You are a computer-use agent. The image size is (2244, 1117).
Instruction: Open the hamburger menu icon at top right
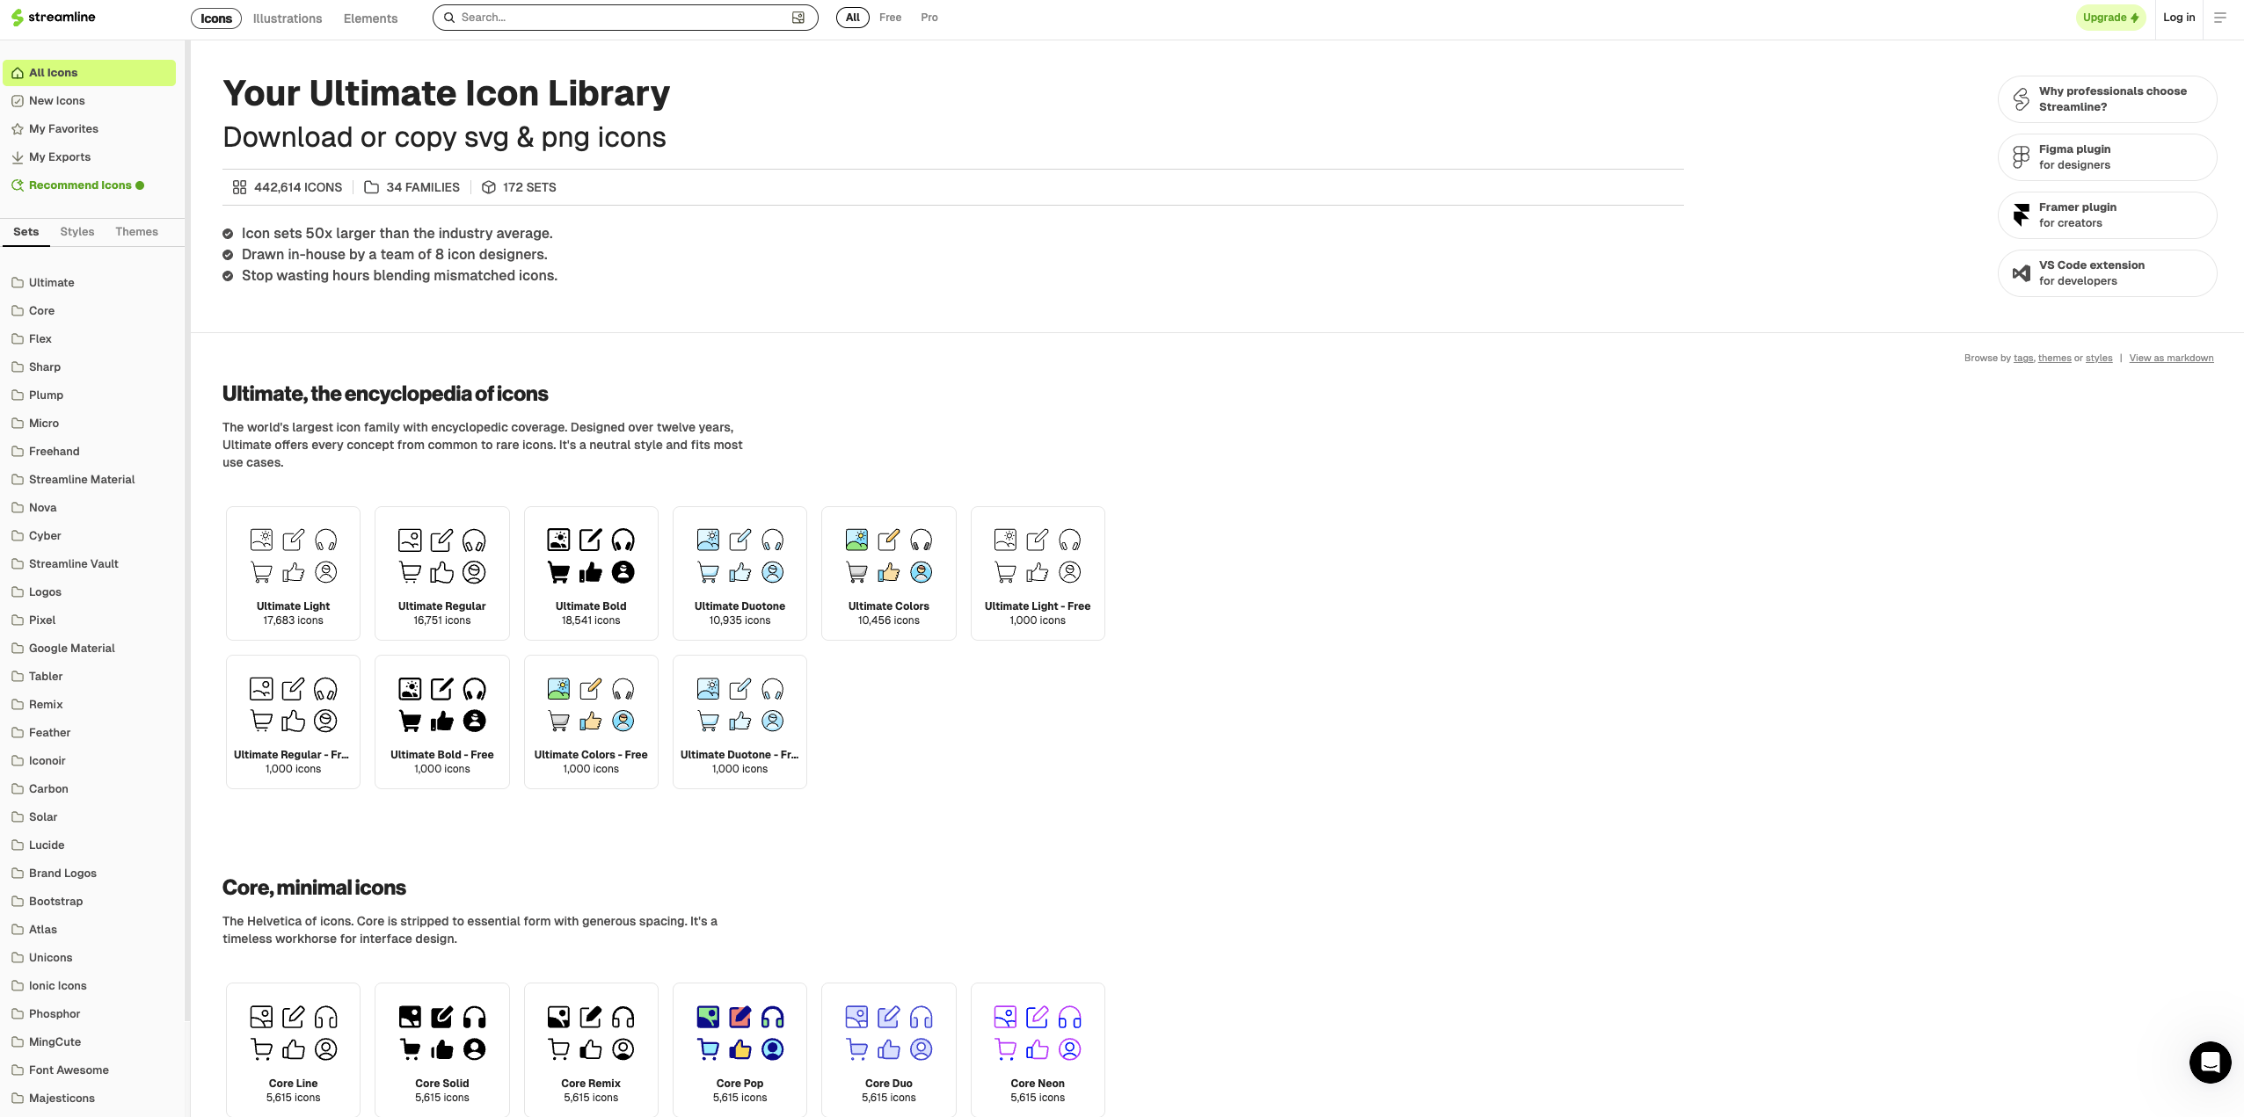2220,18
